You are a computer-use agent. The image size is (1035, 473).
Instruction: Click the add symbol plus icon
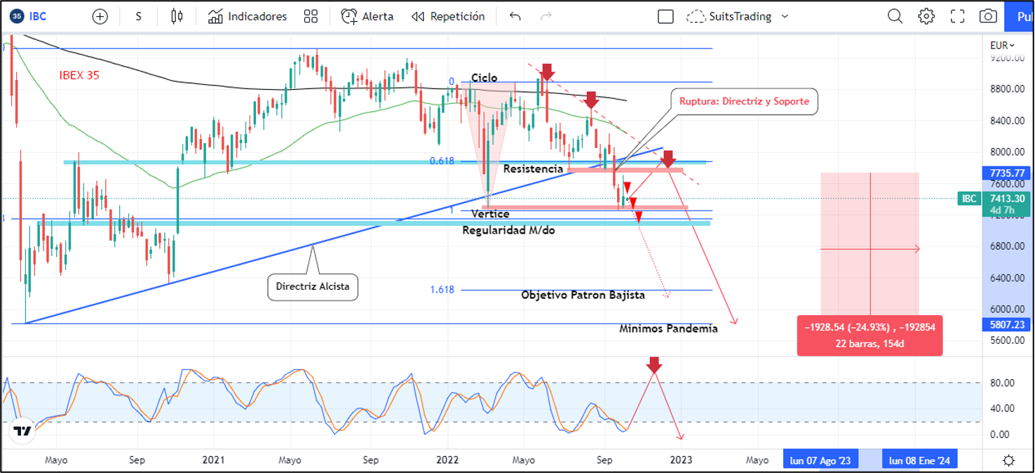coord(100,16)
